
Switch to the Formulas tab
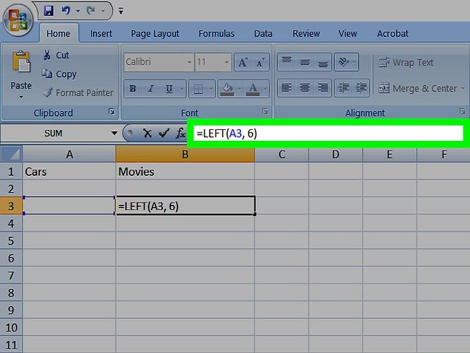pyautogui.click(x=216, y=34)
